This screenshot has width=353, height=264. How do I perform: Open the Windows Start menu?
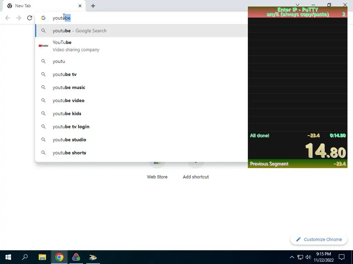click(x=8, y=257)
